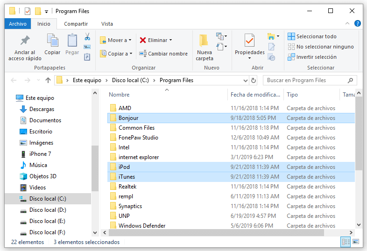Open the Copiar a dropdown
367x251 pixels.
tap(116, 54)
